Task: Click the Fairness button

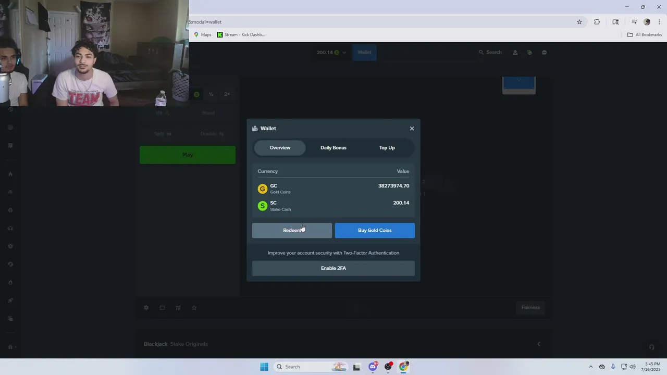Action: point(530,307)
